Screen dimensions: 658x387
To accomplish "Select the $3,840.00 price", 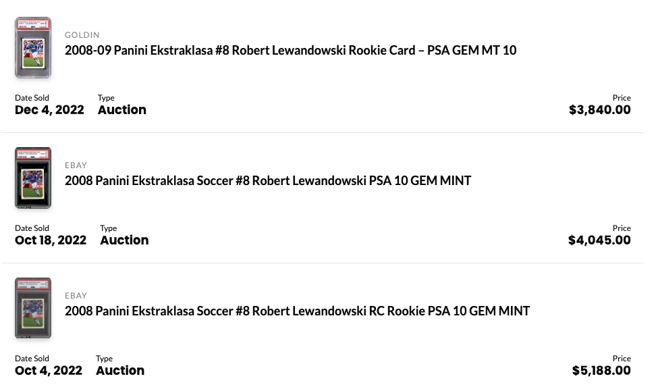I will tap(600, 110).
